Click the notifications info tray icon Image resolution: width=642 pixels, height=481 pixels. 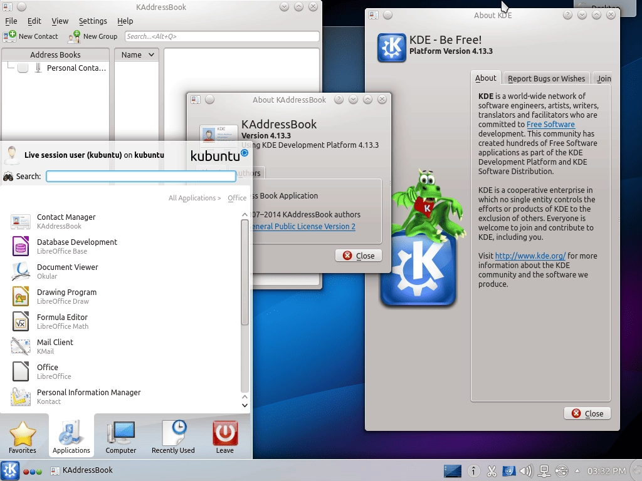474,471
